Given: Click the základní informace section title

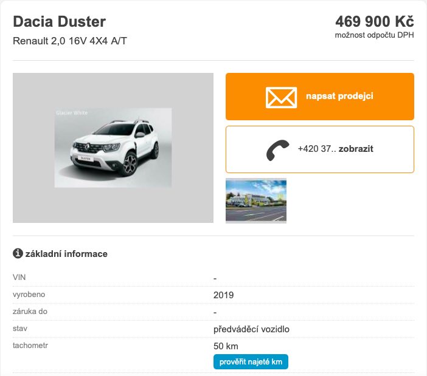Looking at the screenshot, I should (66, 254).
